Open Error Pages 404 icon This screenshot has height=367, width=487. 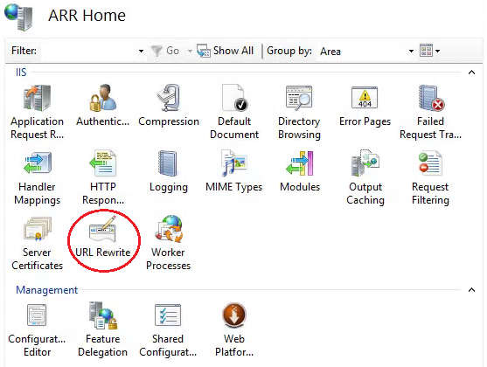pyautogui.click(x=365, y=98)
